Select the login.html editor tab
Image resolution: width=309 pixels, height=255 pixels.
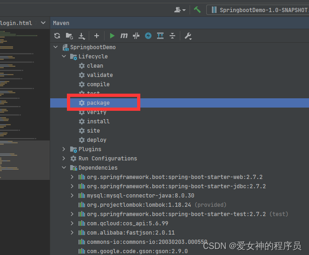(x=16, y=23)
